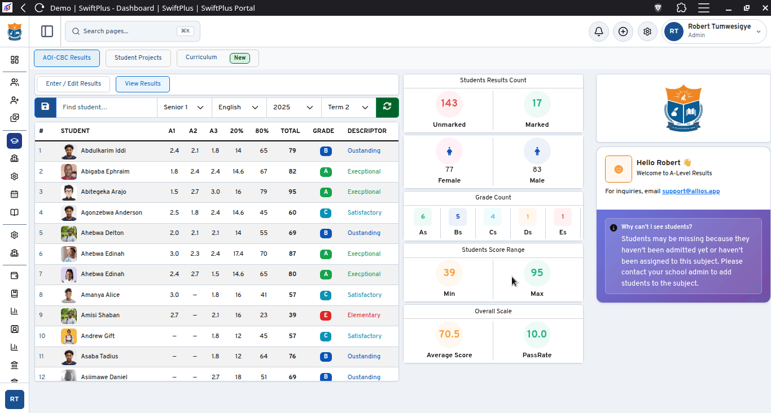The height and width of the screenshot is (413, 771).
Task: Open the contact portrait icon in sidebar
Action: pyautogui.click(x=15, y=329)
